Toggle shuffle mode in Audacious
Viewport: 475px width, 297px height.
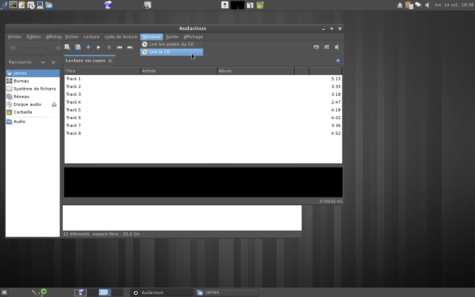coord(327,47)
